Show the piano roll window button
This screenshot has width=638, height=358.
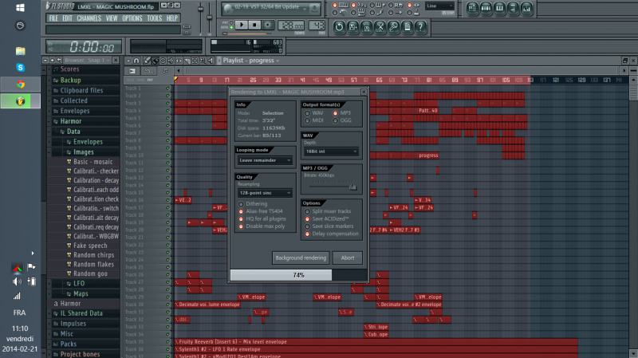499,9
